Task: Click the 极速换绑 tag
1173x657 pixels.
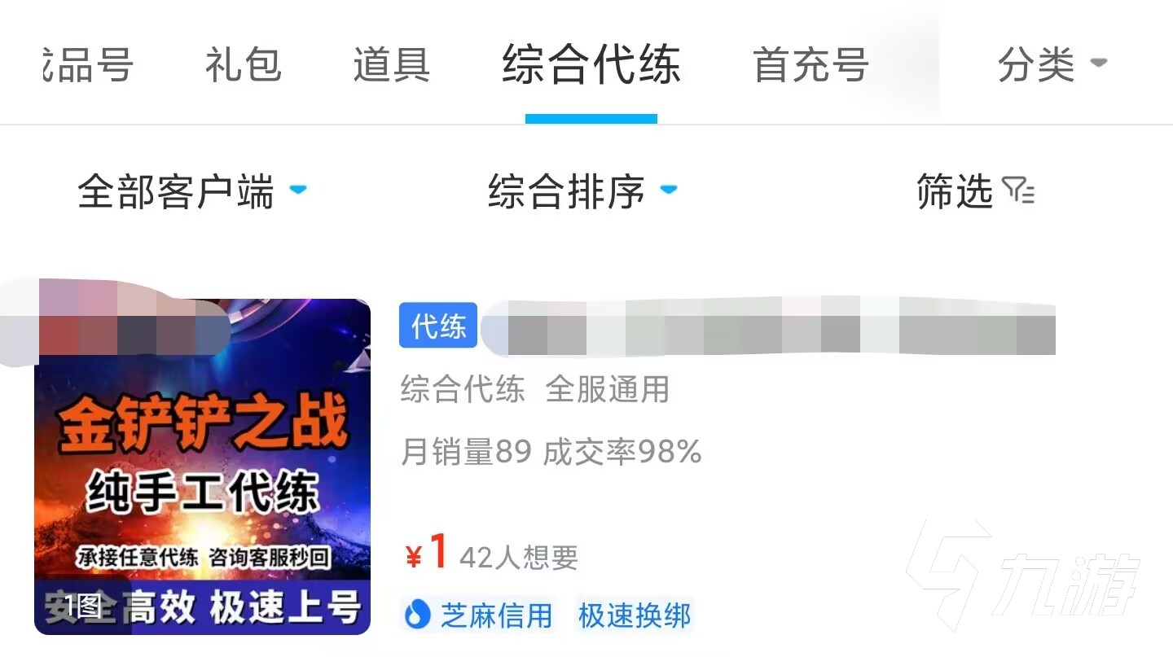Action: point(635,615)
